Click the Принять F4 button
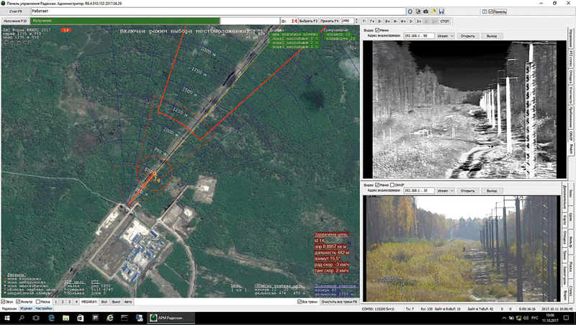Viewport: 576px width, 325px height. pyautogui.click(x=330, y=22)
